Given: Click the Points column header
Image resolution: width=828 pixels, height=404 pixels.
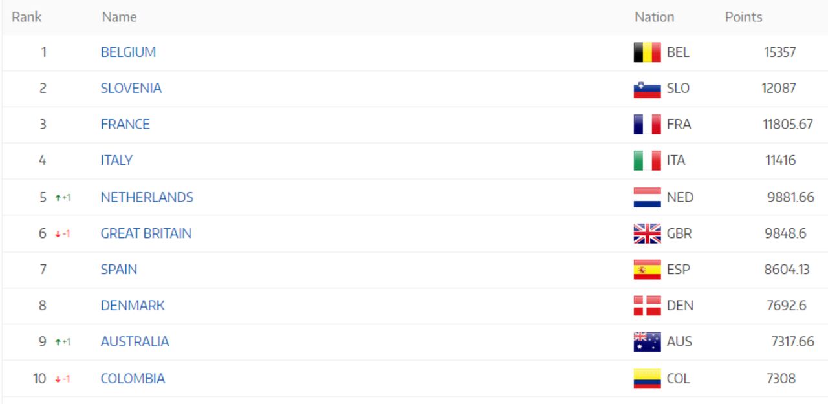Looking at the screenshot, I should (743, 17).
